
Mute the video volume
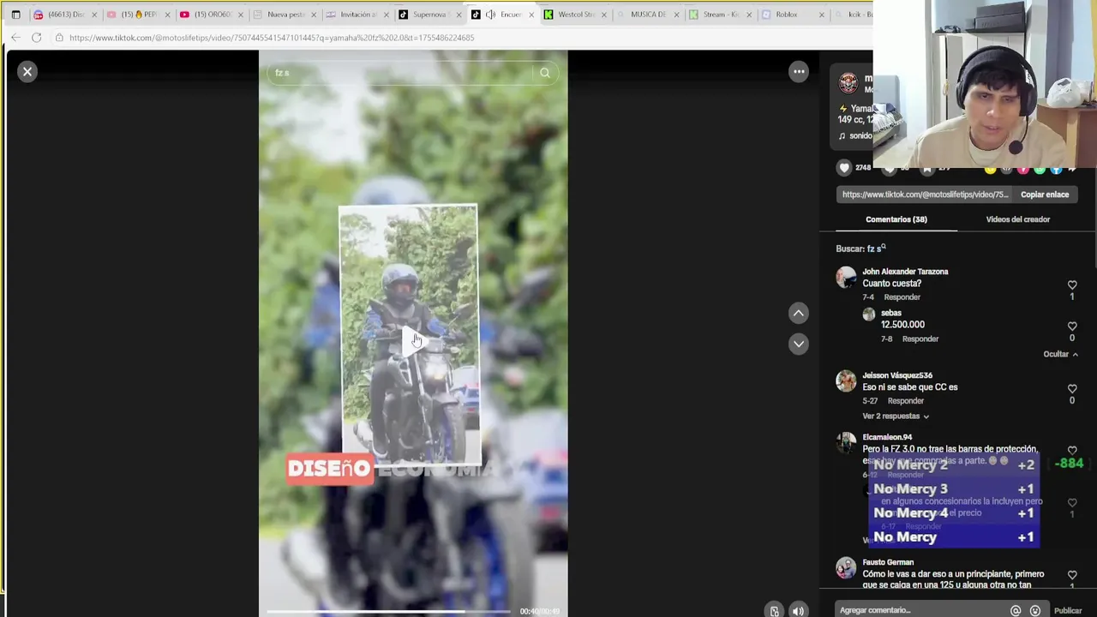coord(798,611)
